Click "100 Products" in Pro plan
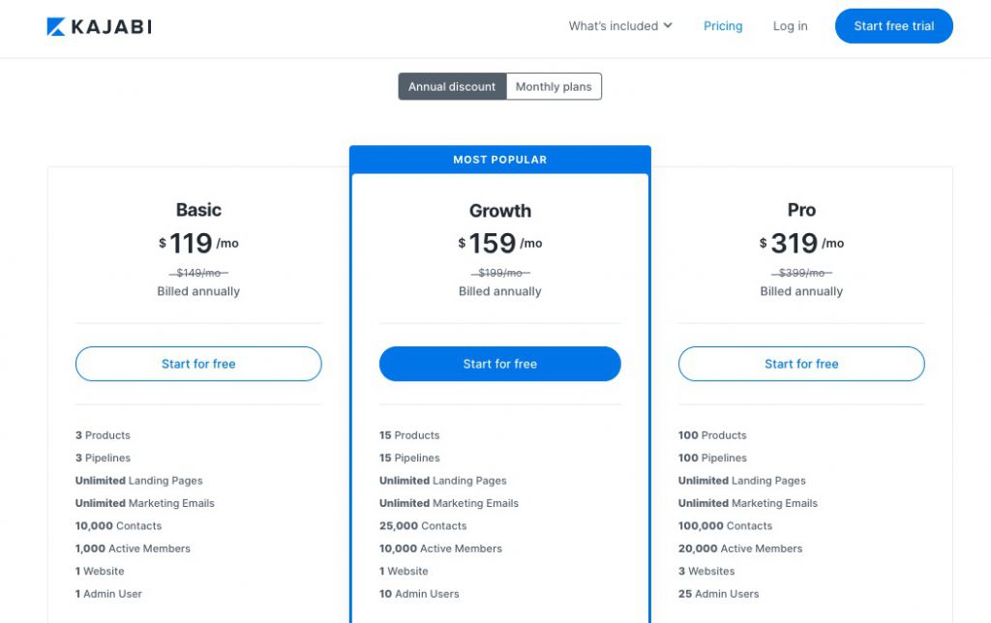The width and height of the screenshot is (991, 623). tap(712, 435)
